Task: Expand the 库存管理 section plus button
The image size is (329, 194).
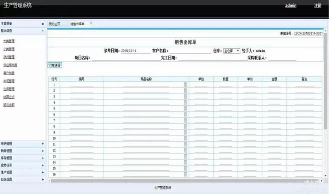Action: click(x=43, y=158)
